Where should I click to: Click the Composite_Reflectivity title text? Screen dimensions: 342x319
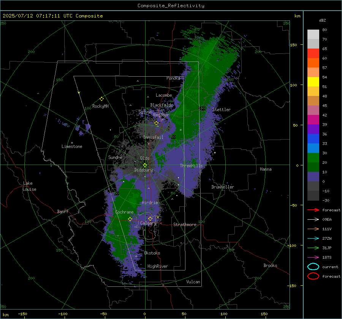(171, 6)
